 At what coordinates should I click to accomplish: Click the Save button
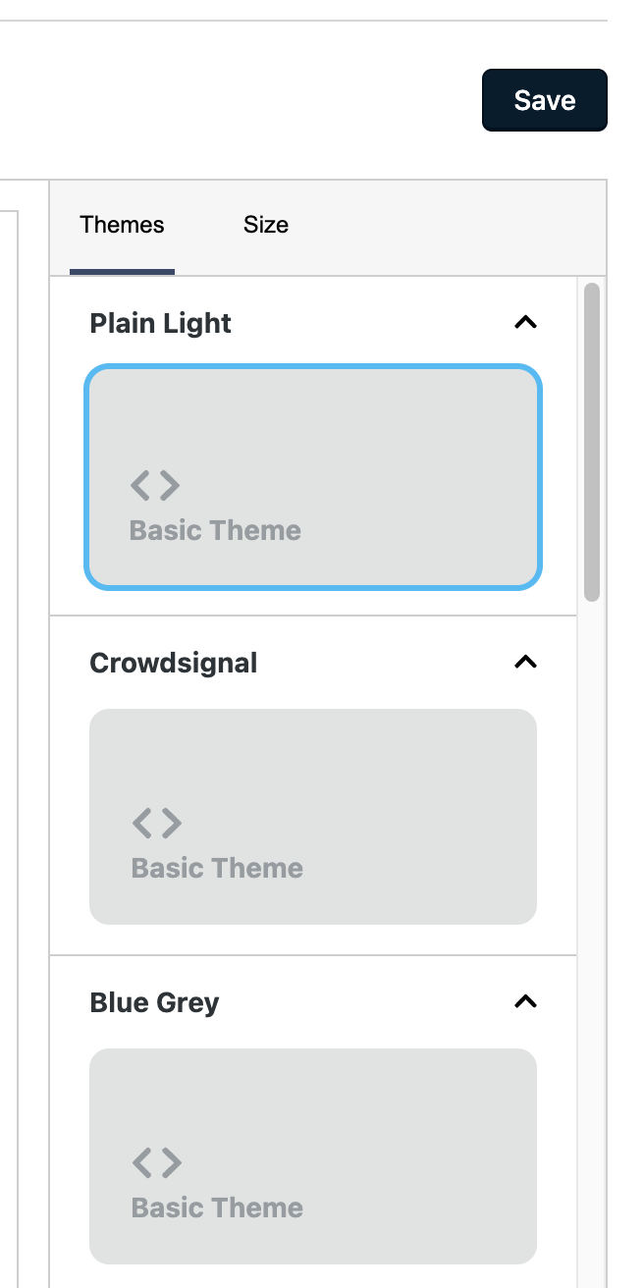tap(544, 100)
